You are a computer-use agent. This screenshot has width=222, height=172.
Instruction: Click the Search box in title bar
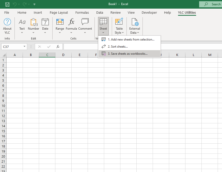coord(210,4)
